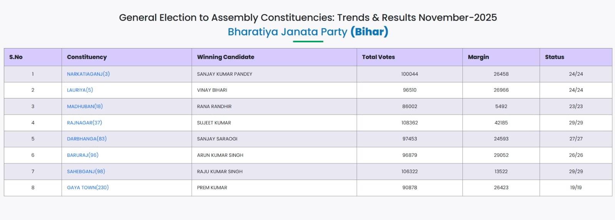The width and height of the screenshot is (615, 220).
Task: Click the Total Votes column header
Action: [378, 57]
